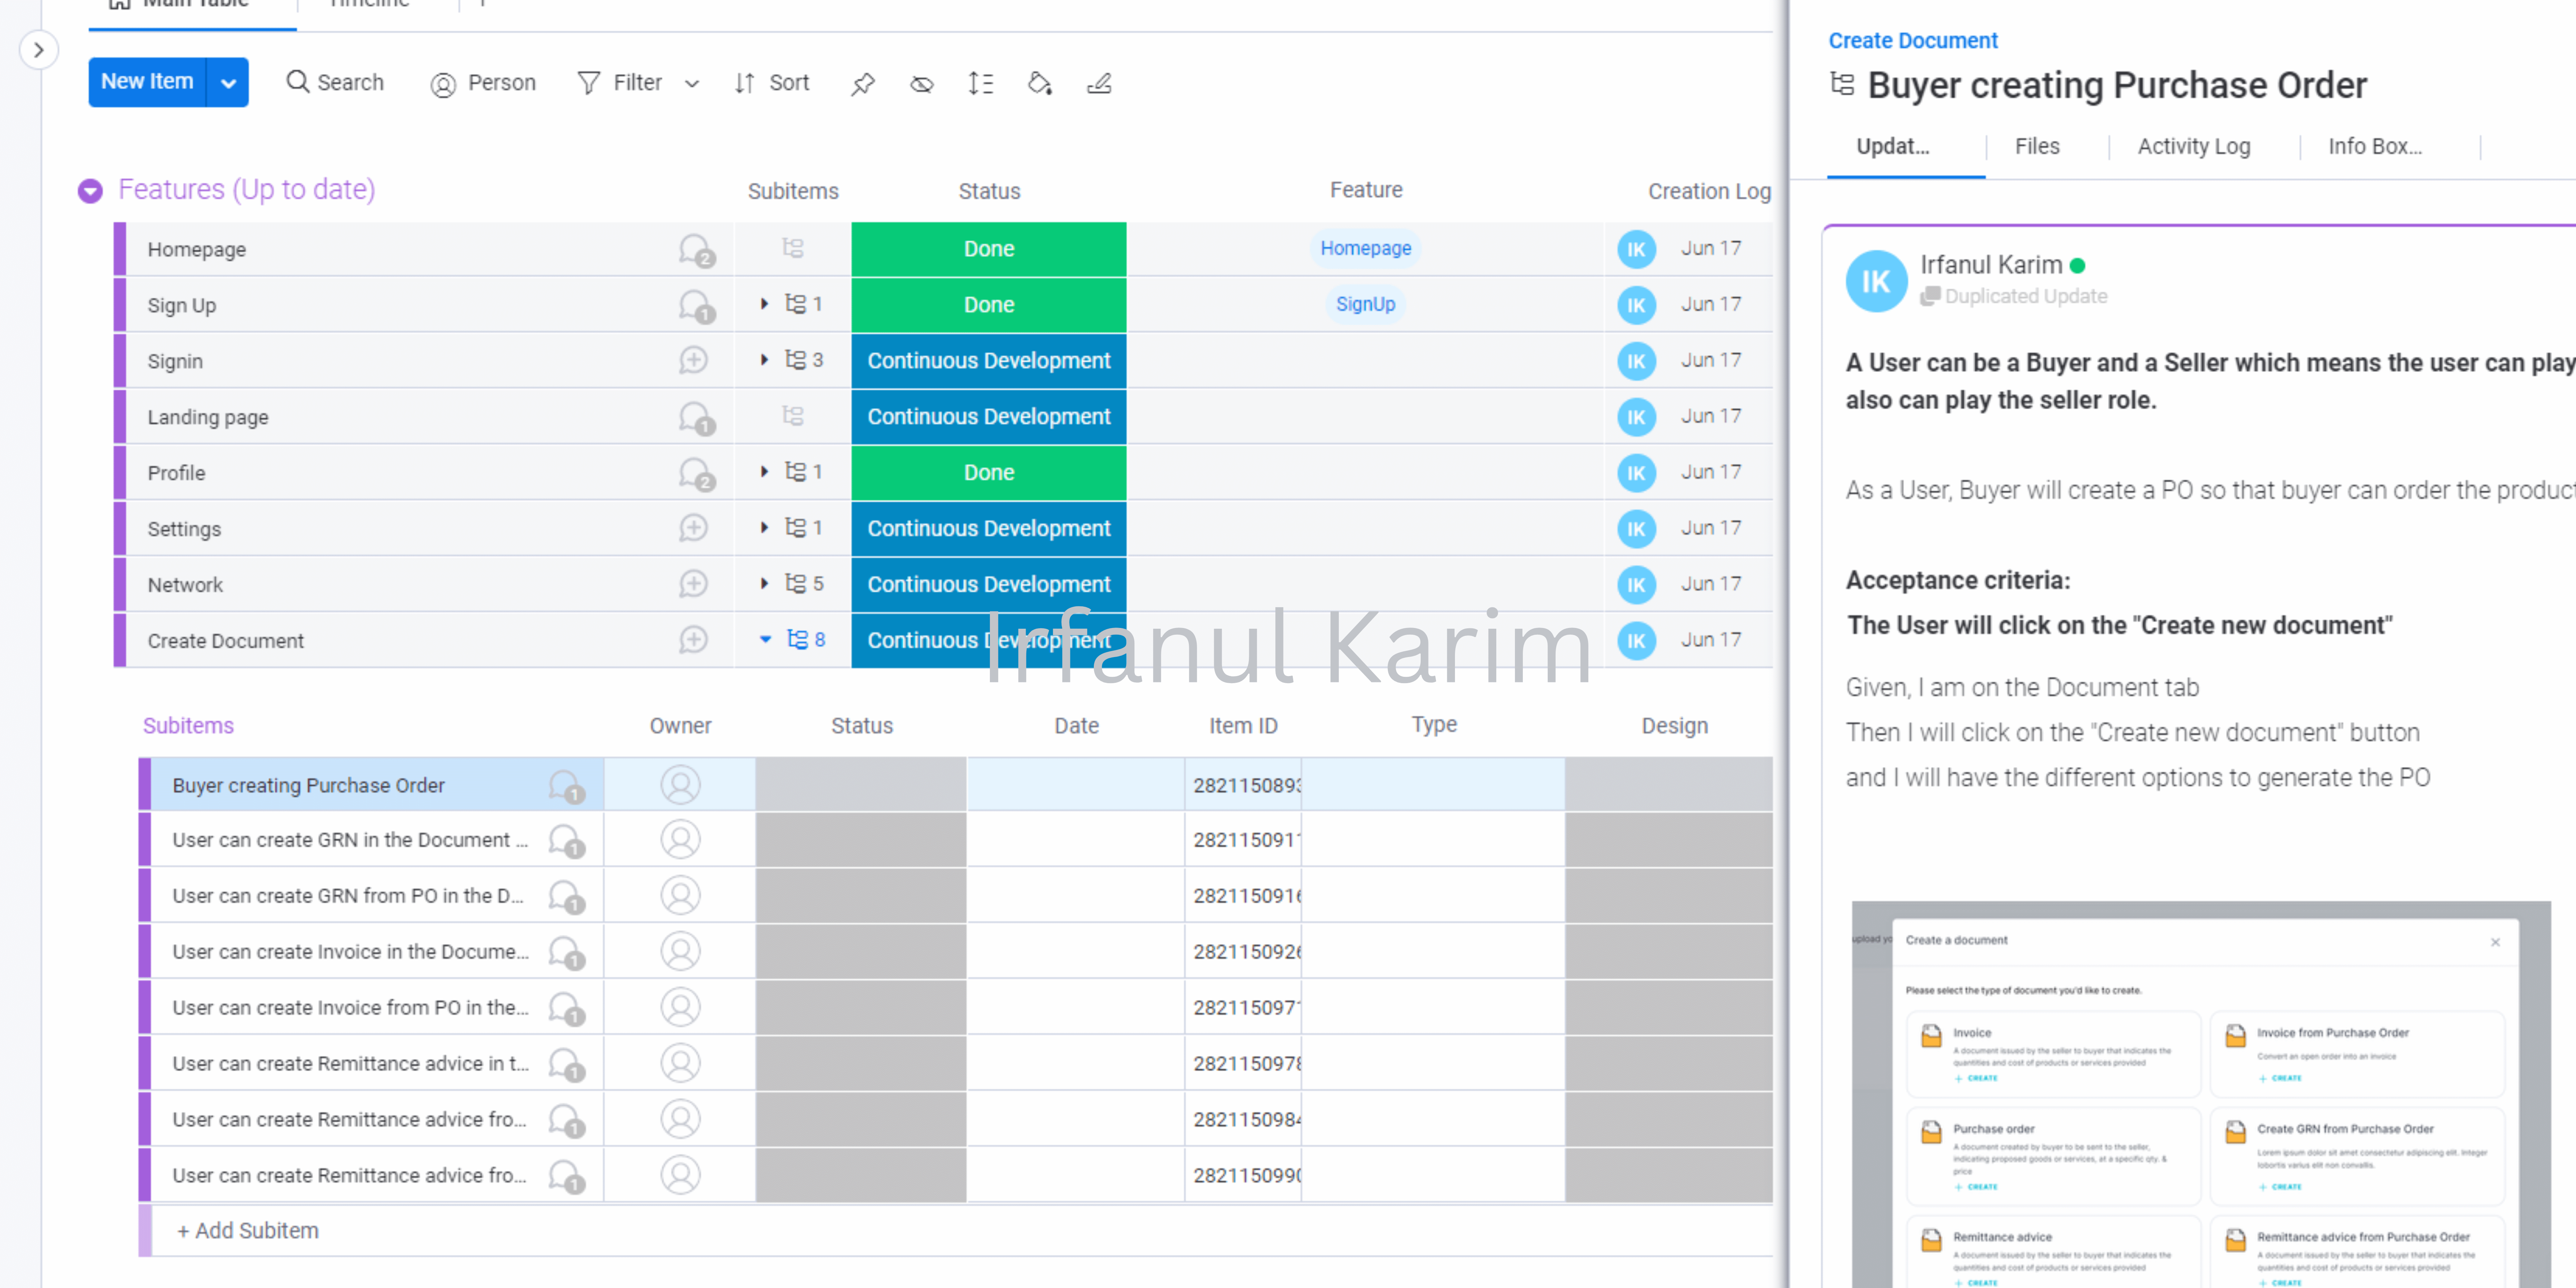Switch to the Main Table view tab

click(x=180, y=4)
